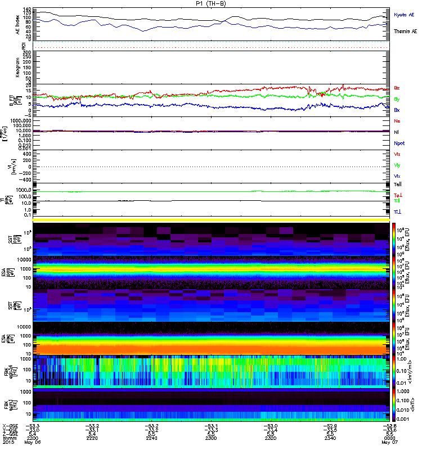Click the 2200 time tick label
Screen dimensions: 422x450
point(33,438)
